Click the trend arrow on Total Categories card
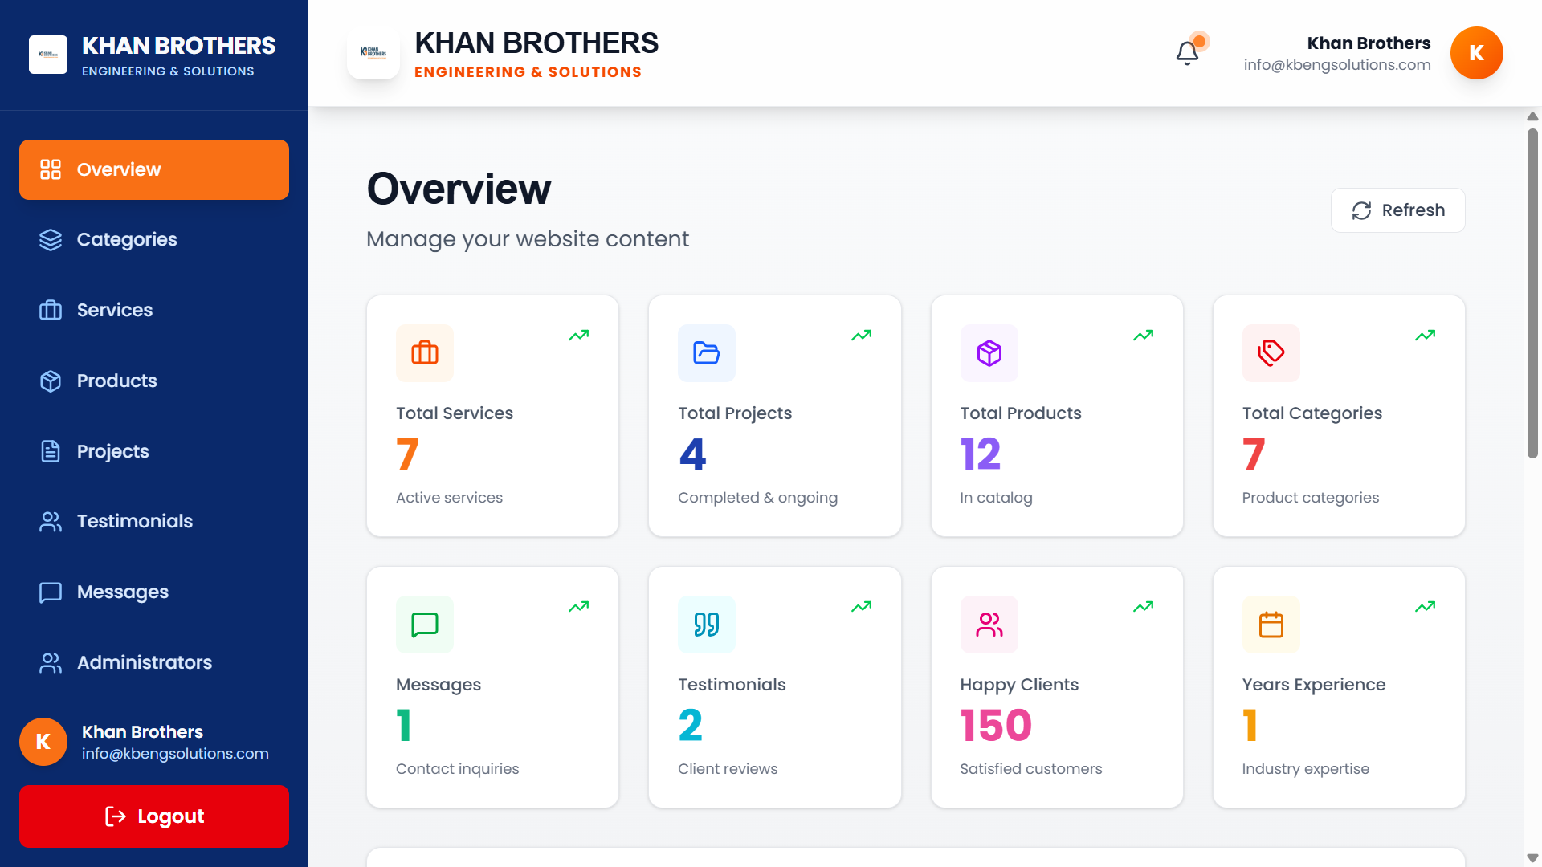 point(1426,335)
